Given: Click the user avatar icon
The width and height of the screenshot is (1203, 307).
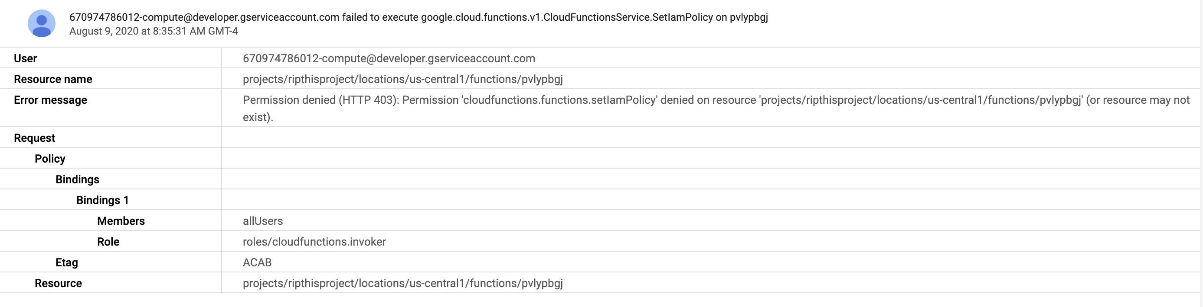Looking at the screenshot, I should pos(42,24).
